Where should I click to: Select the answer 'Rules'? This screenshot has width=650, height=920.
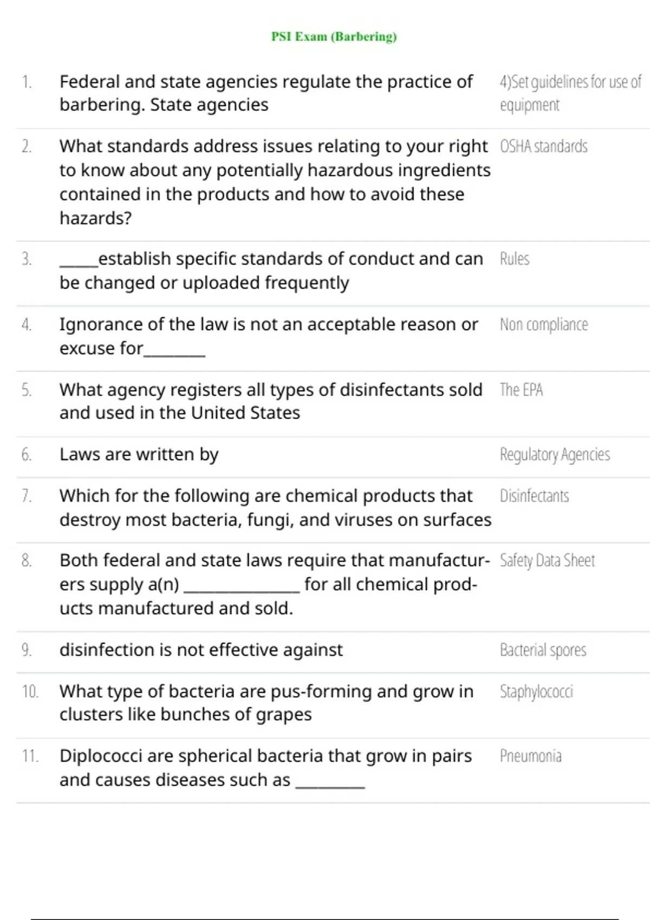(514, 259)
